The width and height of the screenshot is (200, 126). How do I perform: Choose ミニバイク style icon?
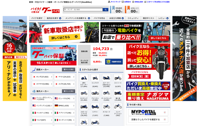(95, 78)
